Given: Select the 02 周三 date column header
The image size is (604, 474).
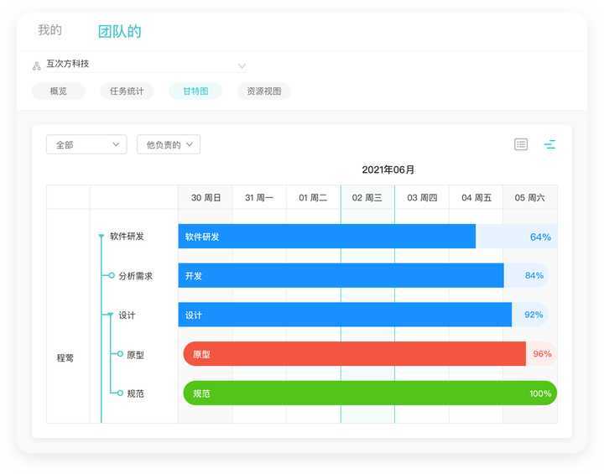Looking at the screenshot, I should tap(367, 198).
